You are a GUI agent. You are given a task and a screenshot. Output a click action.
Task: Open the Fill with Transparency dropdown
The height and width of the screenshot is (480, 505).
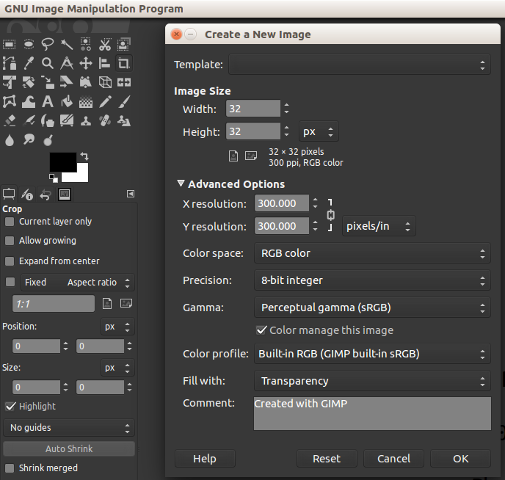[x=372, y=381]
